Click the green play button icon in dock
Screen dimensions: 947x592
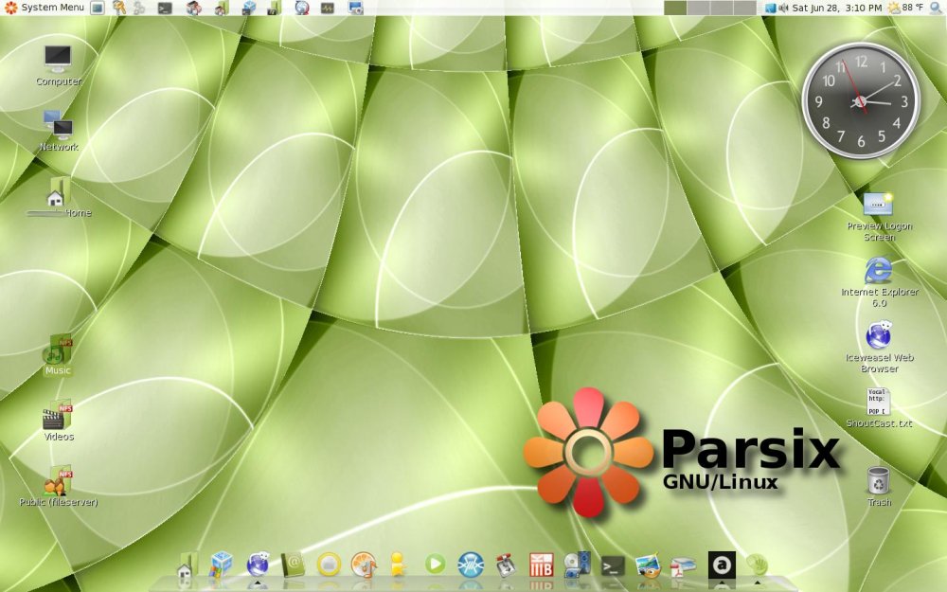tap(435, 565)
